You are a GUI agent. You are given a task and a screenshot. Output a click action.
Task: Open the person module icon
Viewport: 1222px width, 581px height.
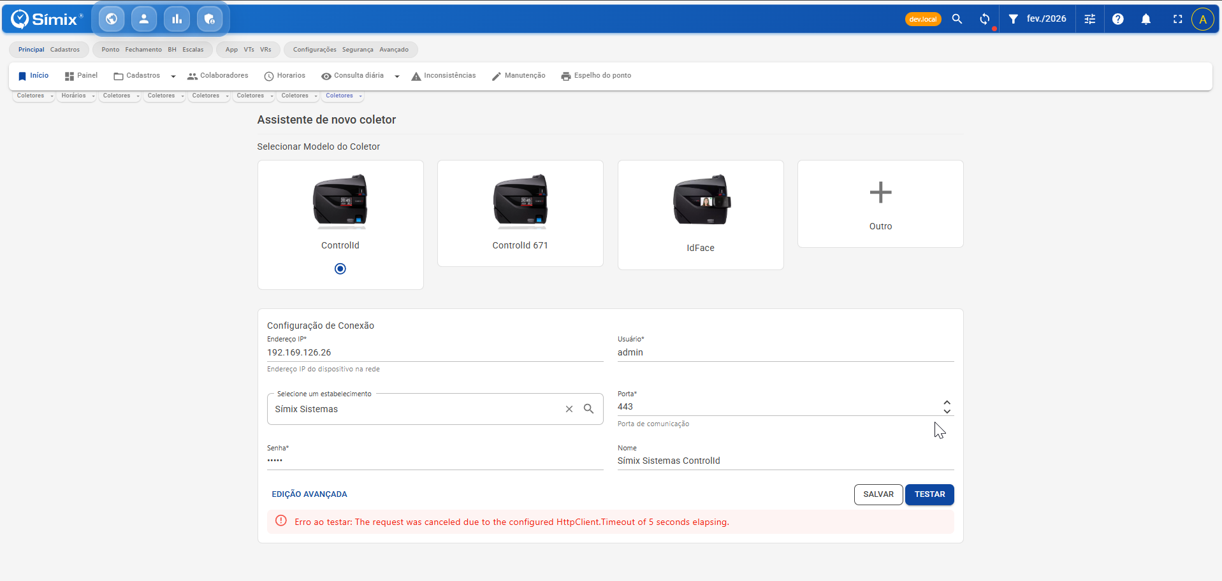pyautogui.click(x=144, y=19)
